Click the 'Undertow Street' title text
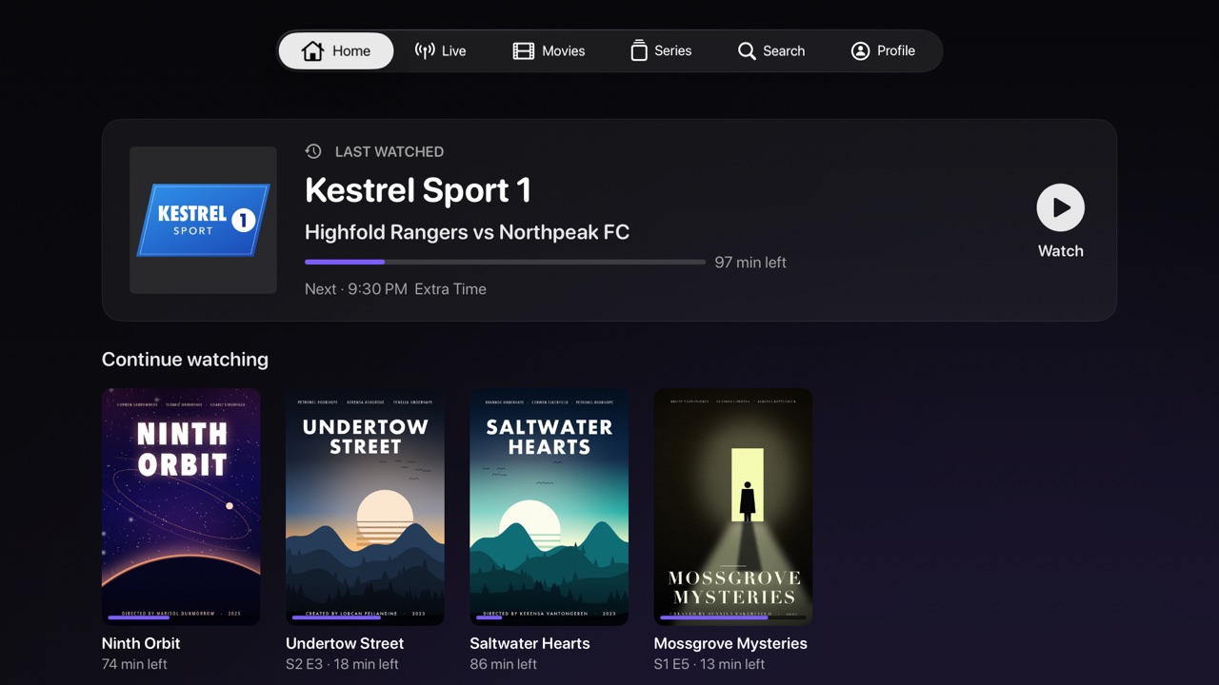The height and width of the screenshot is (685, 1219). (x=345, y=643)
